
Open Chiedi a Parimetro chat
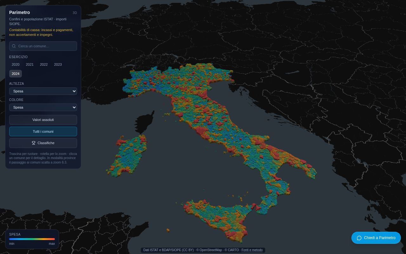[376, 238]
